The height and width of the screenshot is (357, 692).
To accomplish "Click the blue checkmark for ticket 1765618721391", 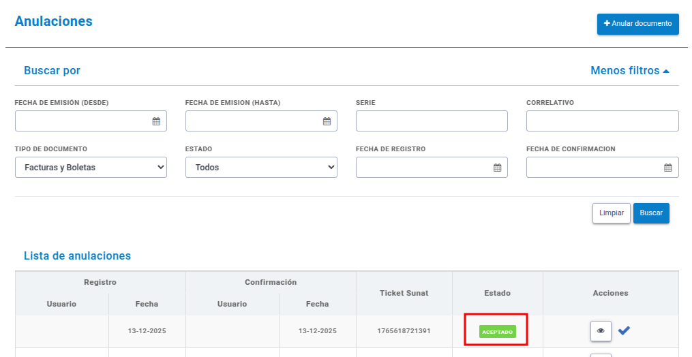I will coord(624,330).
